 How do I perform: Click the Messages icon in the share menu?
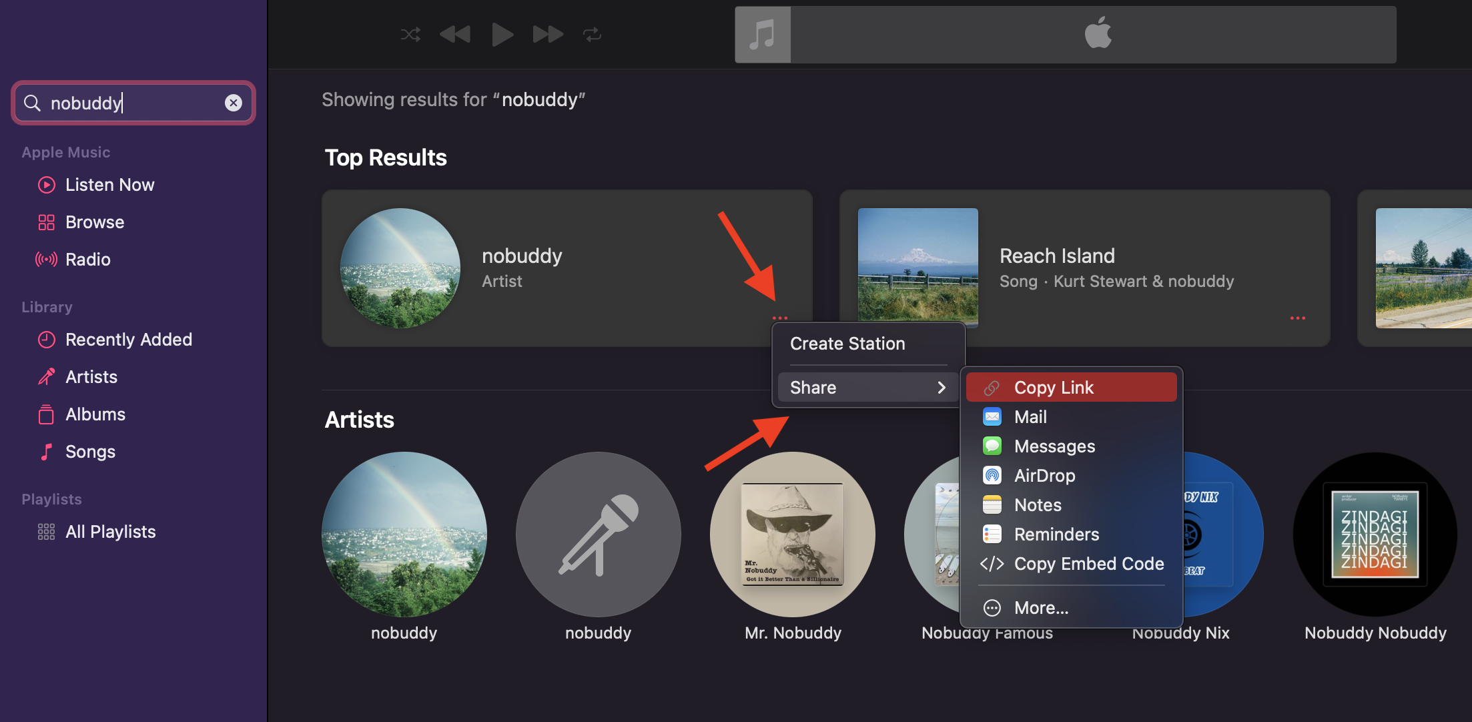tap(992, 446)
